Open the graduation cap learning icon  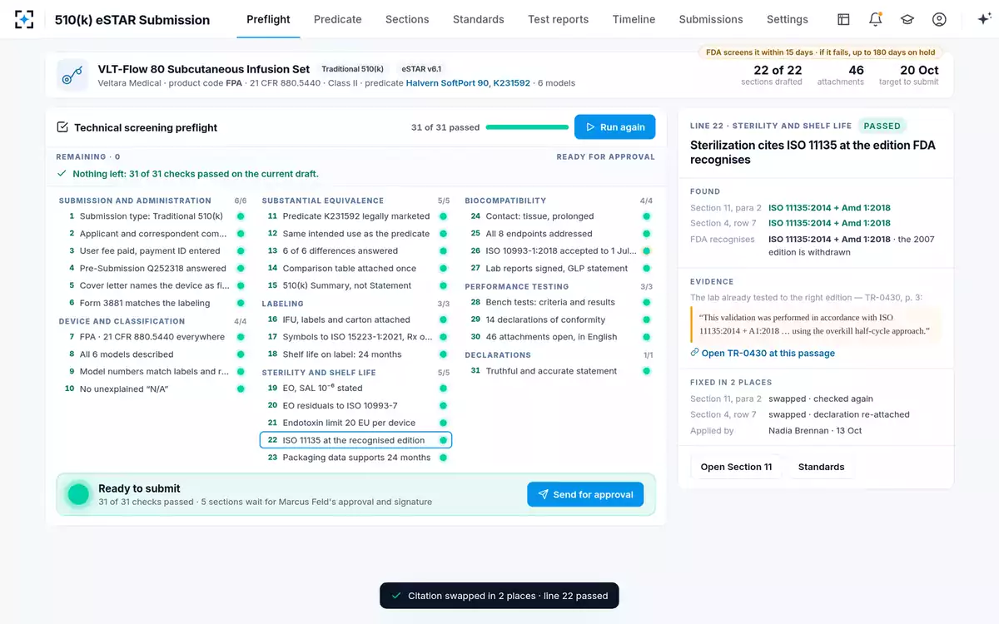[x=907, y=19]
